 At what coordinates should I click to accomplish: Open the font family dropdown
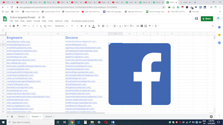61,26
